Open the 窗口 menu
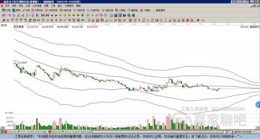Viewport: 260px width, 139px height. [x=60, y=6]
